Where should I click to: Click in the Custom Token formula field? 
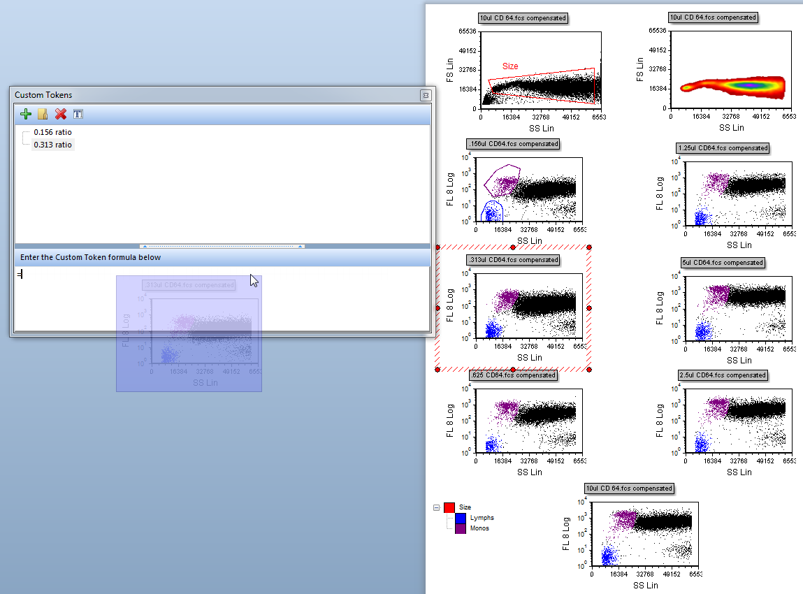click(x=222, y=298)
